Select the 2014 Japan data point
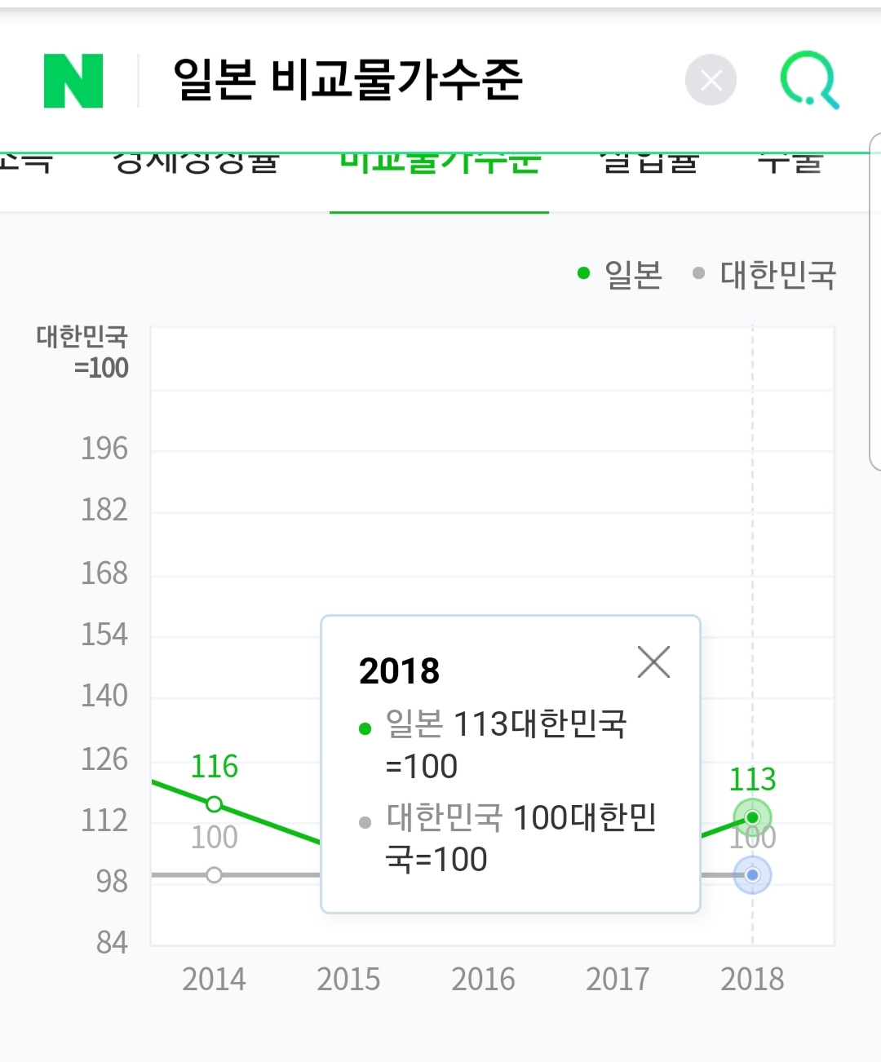This screenshot has width=881, height=1062. pos(214,804)
